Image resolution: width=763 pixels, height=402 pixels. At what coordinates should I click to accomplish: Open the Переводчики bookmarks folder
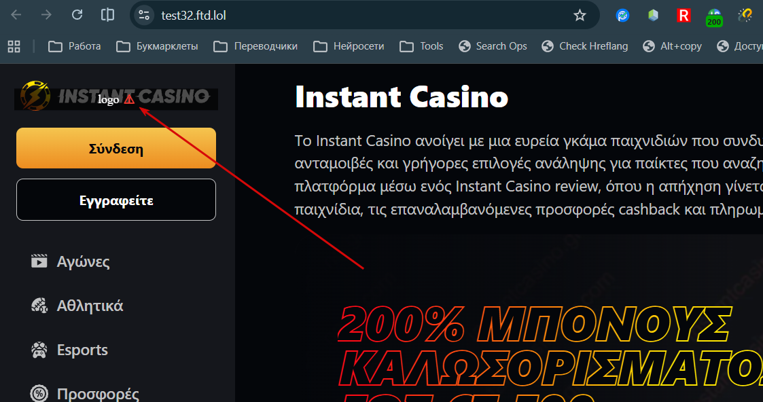(255, 46)
